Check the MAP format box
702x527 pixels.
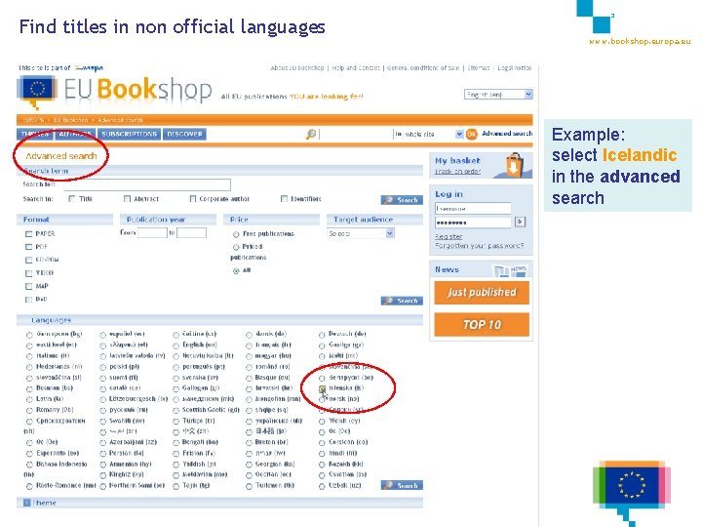(x=28, y=286)
